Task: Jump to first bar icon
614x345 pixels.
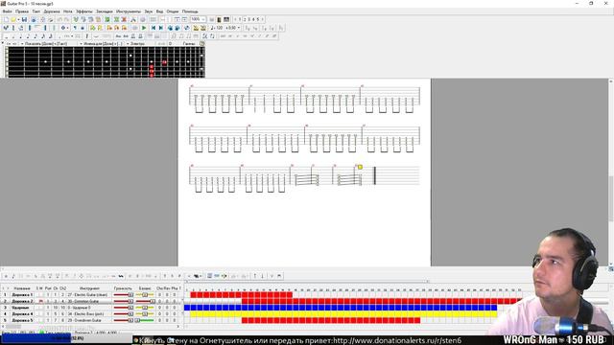Action: coord(153,28)
